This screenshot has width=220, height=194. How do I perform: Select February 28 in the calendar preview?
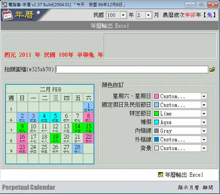(77, 148)
